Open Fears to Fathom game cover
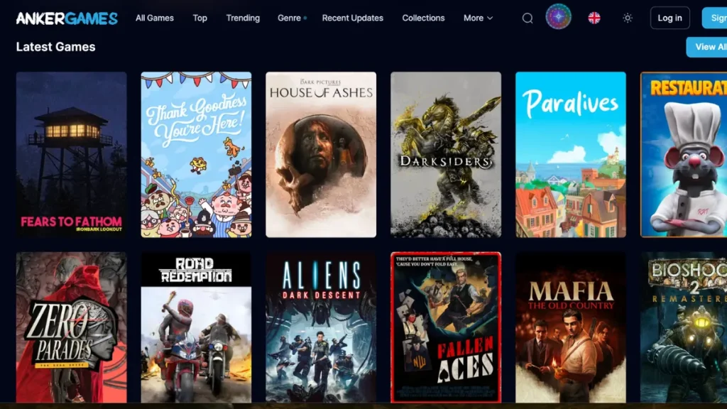Viewport: 727px width, 409px height. tap(72, 154)
